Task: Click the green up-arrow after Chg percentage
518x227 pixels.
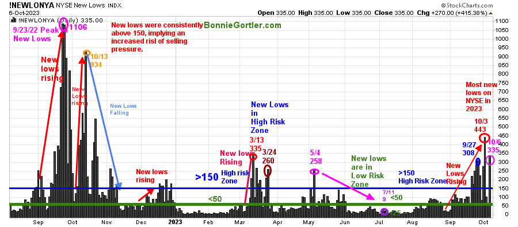Action: coord(490,13)
